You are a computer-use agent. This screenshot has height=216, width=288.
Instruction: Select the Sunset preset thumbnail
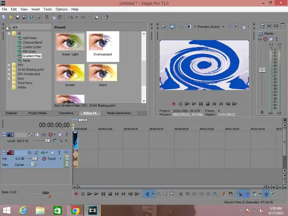tap(70, 73)
